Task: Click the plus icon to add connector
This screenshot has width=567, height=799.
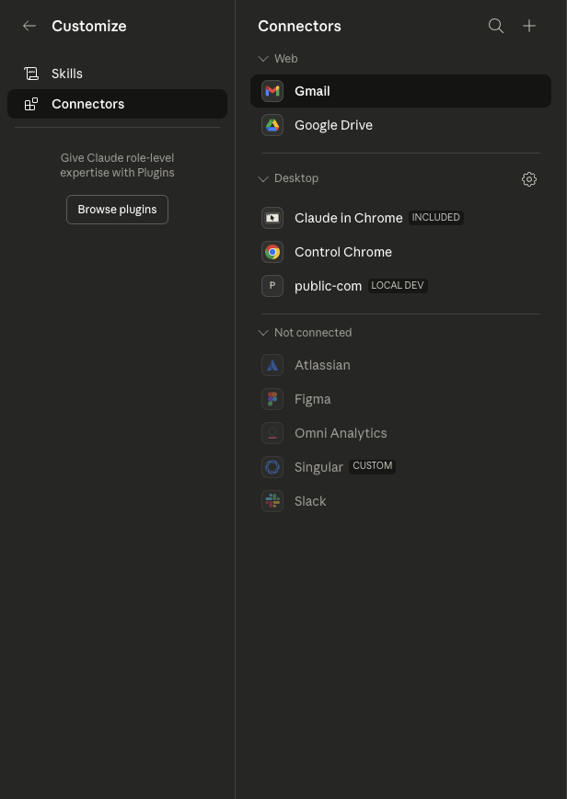Action: 529,27
